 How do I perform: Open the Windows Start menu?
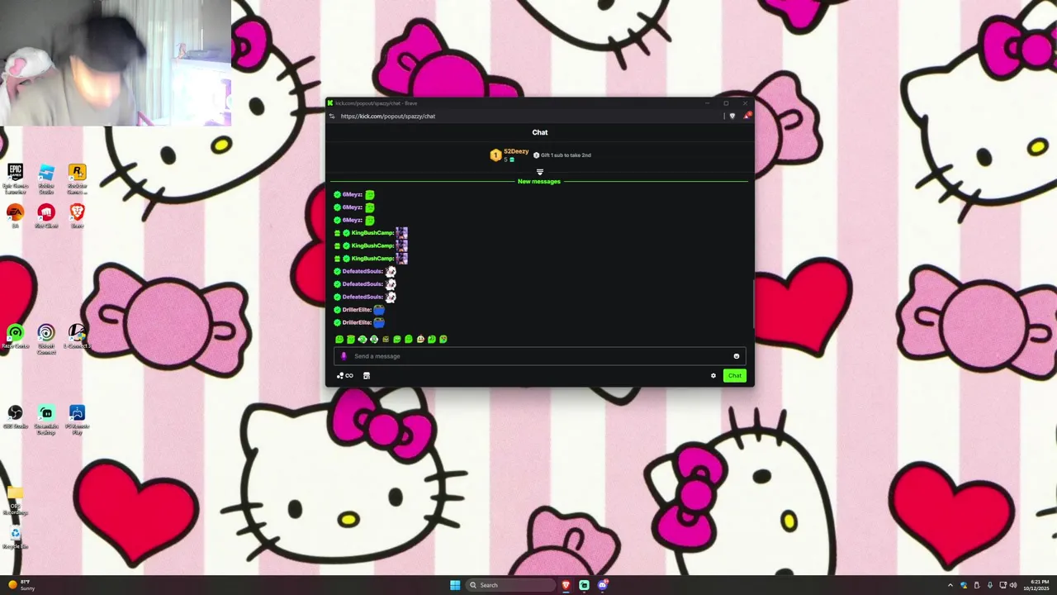click(455, 585)
